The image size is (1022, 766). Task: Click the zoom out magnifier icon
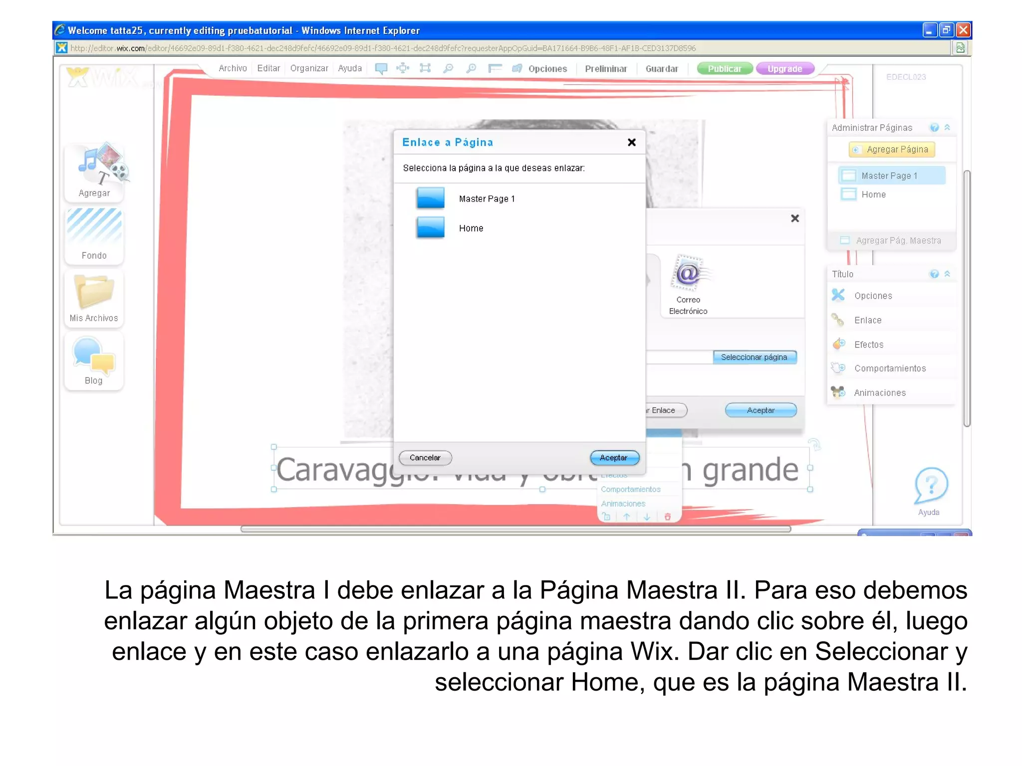coord(448,68)
